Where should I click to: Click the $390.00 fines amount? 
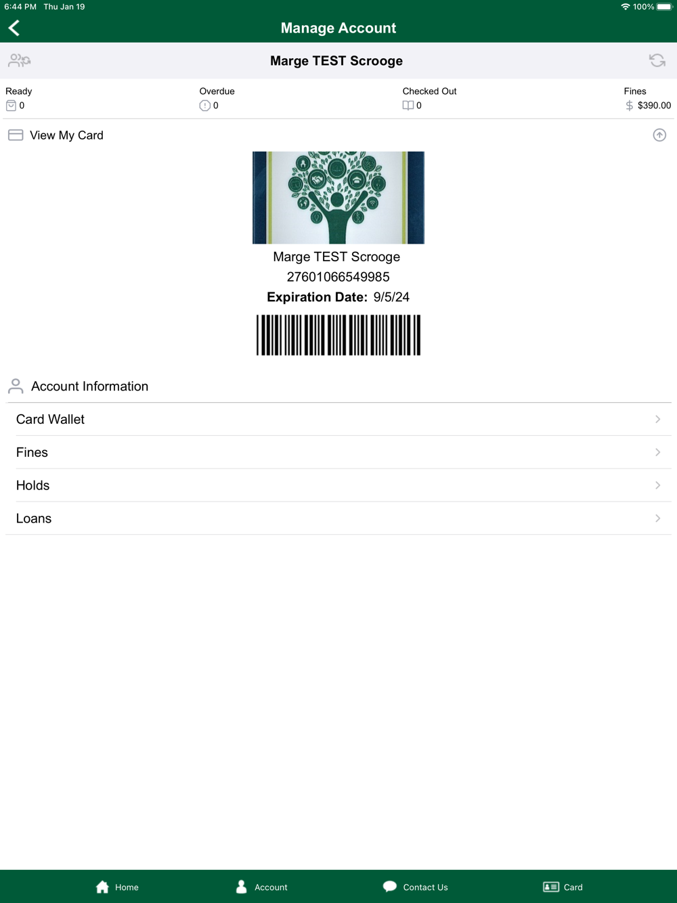pyautogui.click(x=654, y=106)
